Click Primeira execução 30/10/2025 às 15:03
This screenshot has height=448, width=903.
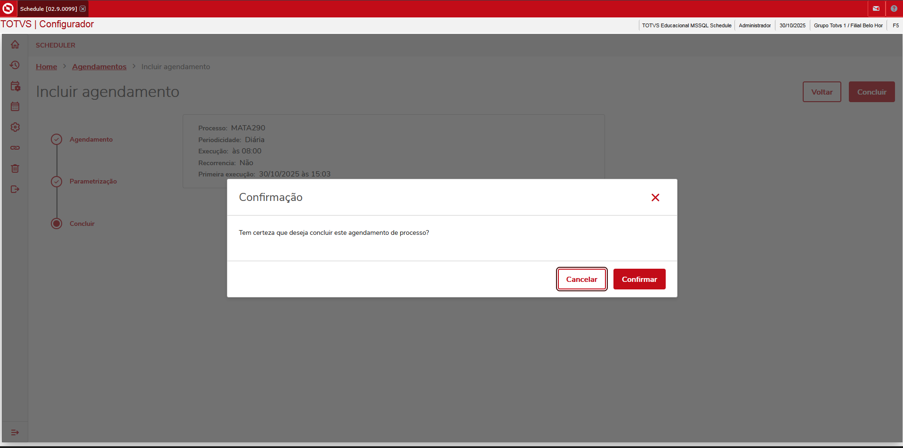pos(295,174)
